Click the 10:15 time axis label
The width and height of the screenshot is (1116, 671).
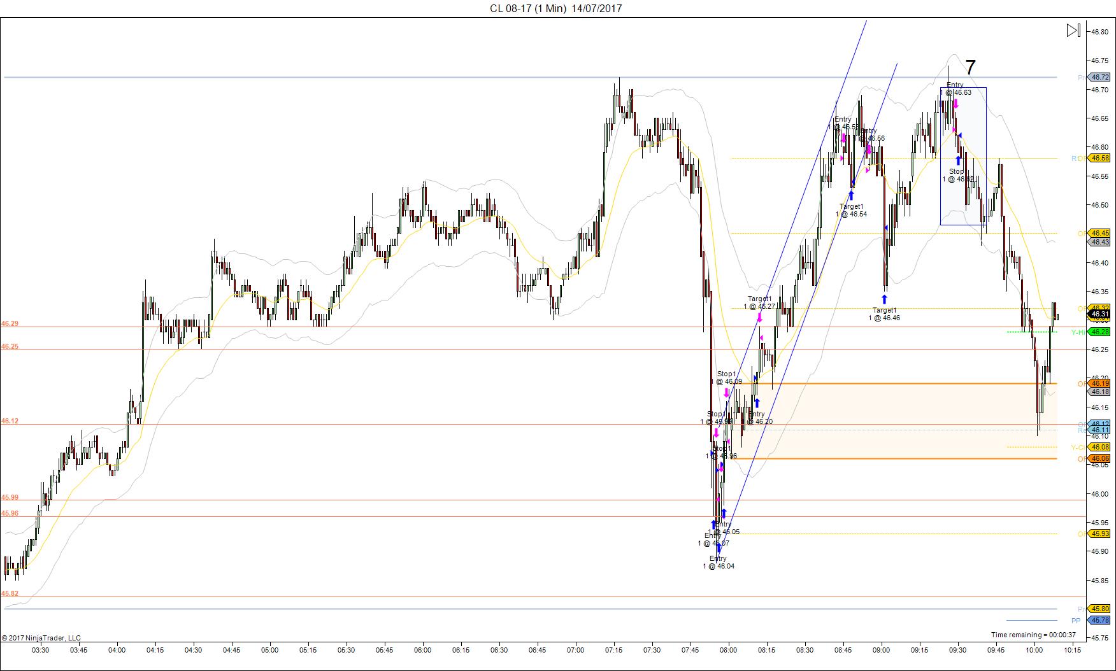1072,650
